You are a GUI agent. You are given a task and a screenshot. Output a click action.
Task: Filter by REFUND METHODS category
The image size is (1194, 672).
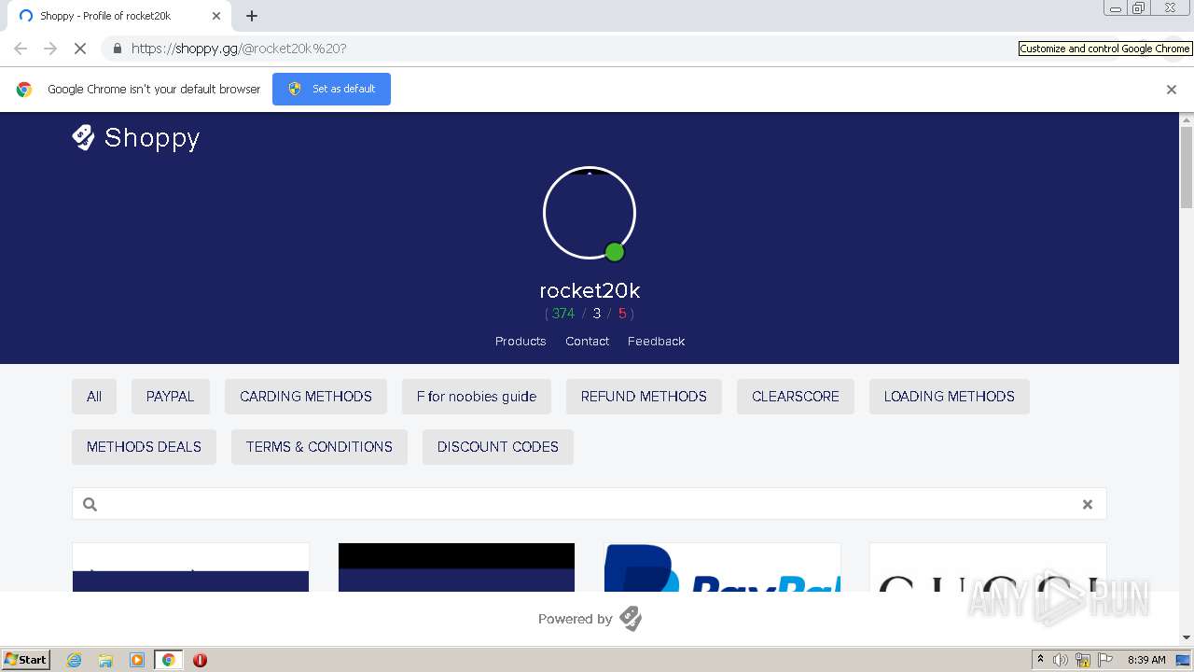coord(644,397)
